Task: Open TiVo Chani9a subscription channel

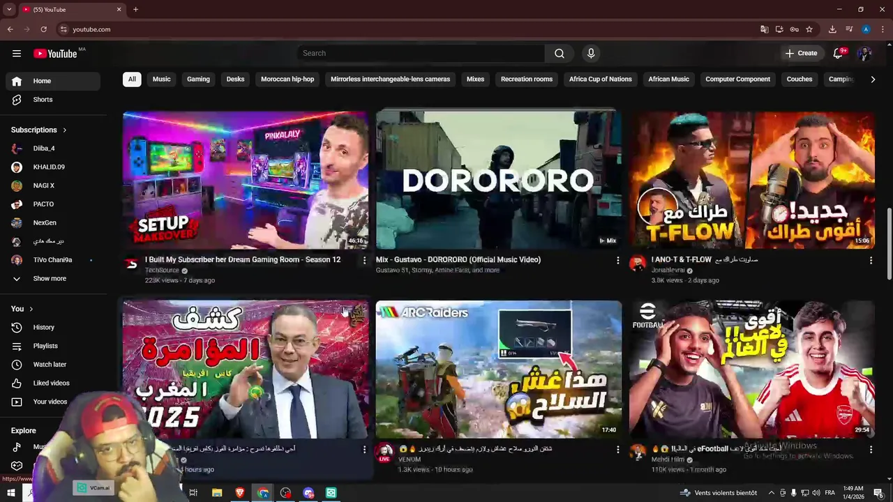Action: [53, 260]
